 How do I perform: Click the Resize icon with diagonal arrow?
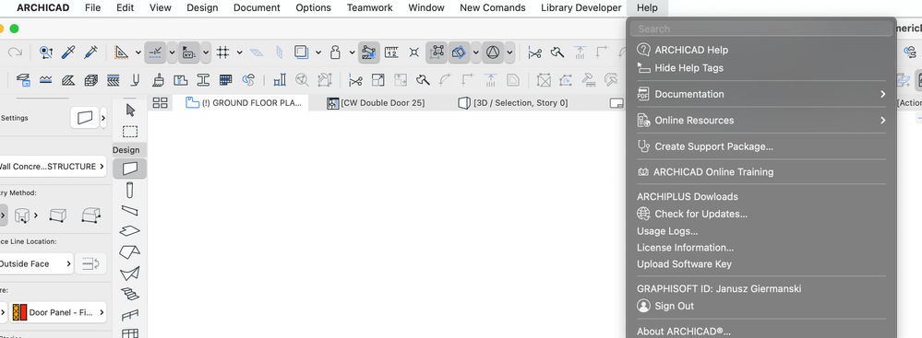[x=378, y=79]
